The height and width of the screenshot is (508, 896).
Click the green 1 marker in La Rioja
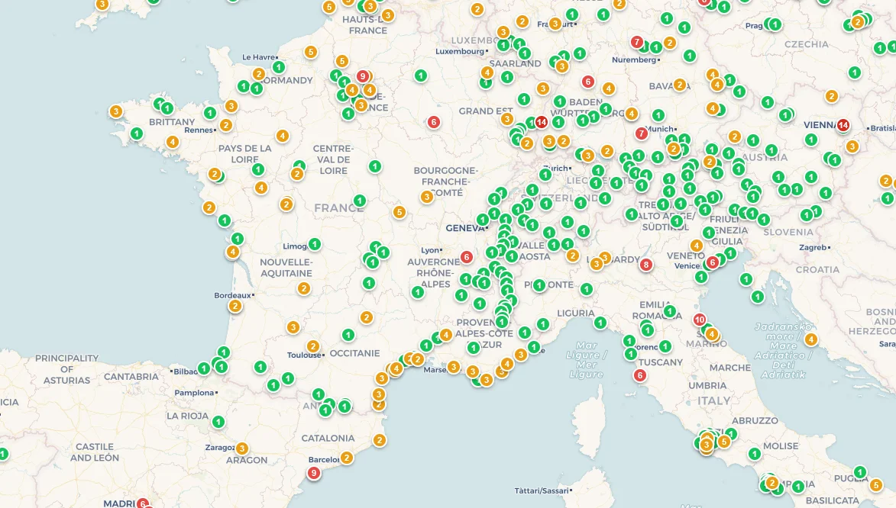pos(218,422)
